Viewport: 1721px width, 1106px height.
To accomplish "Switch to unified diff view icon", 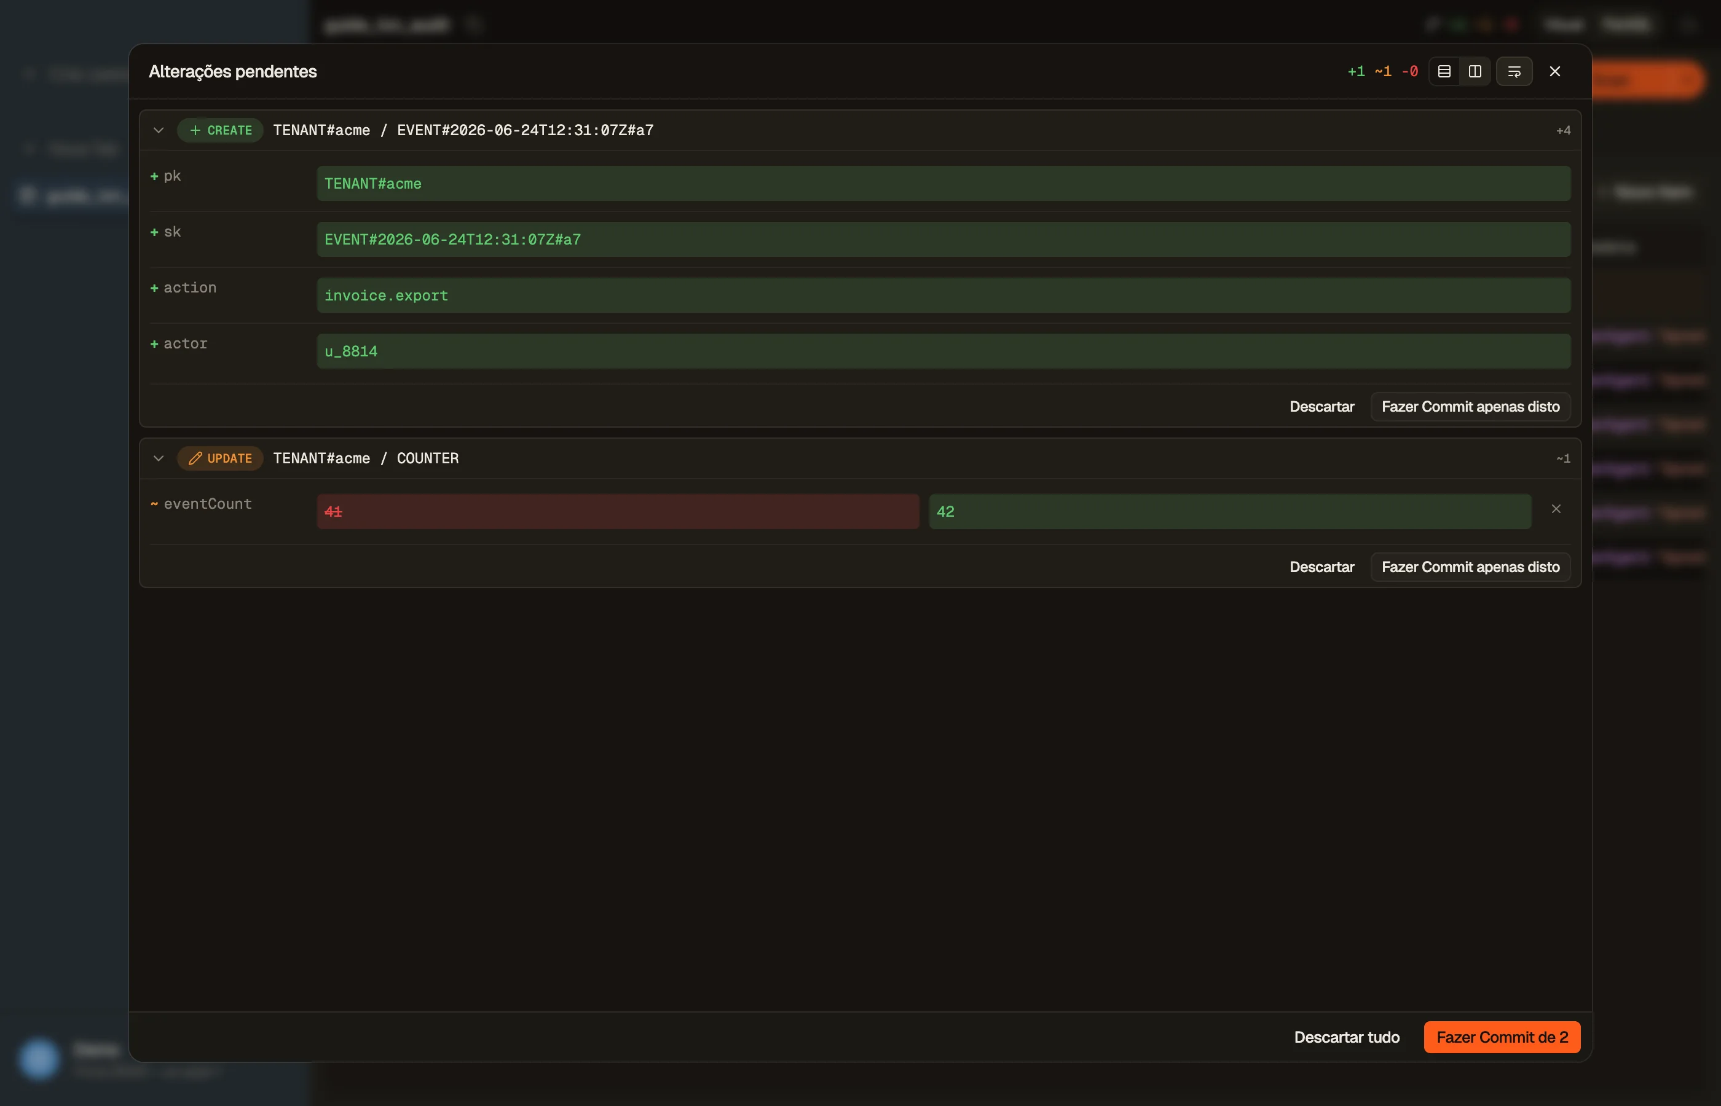I will (1444, 71).
